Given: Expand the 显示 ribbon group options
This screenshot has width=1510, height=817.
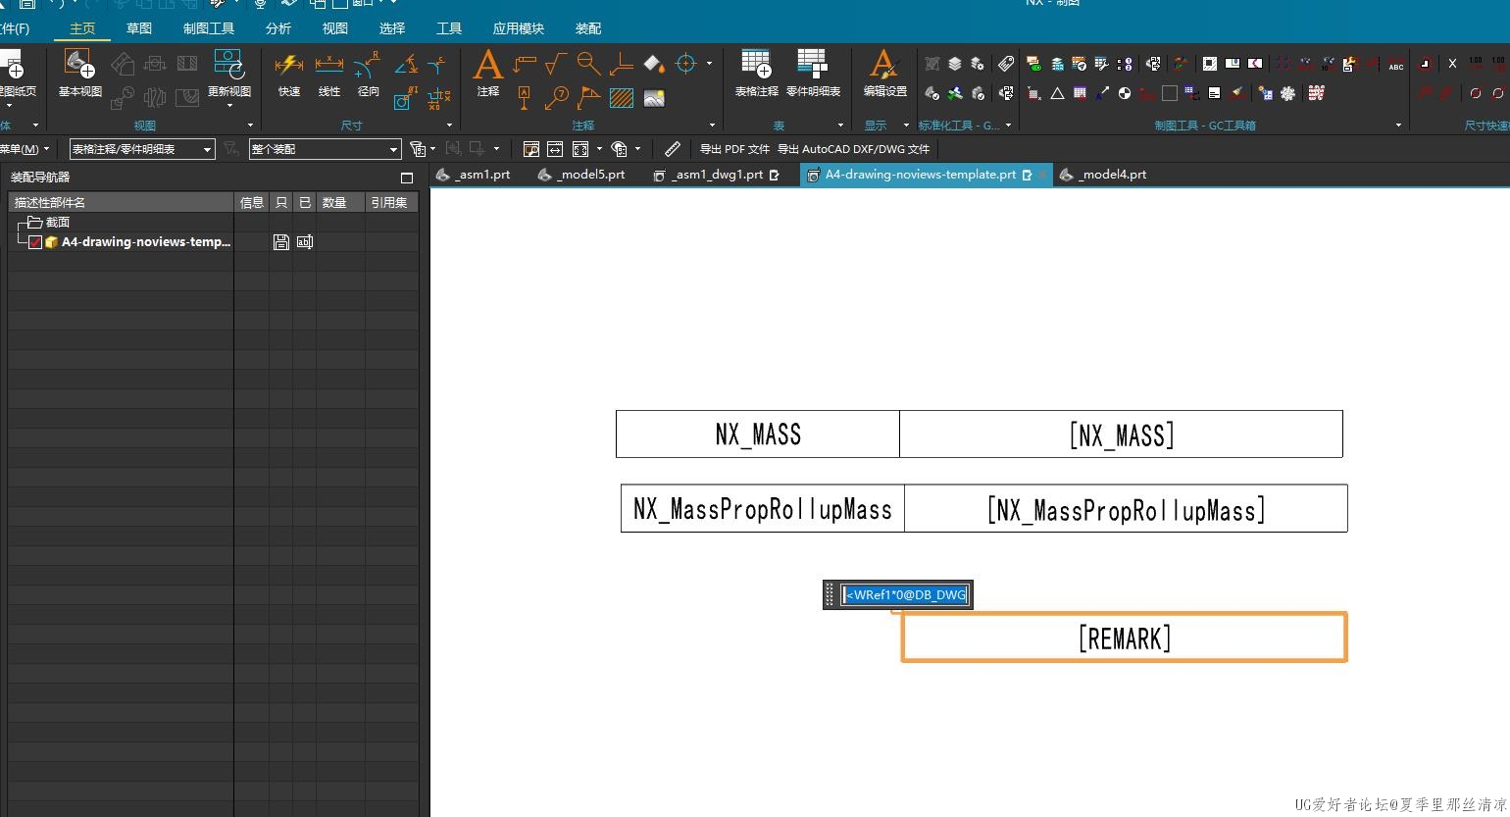Looking at the screenshot, I should (x=906, y=126).
